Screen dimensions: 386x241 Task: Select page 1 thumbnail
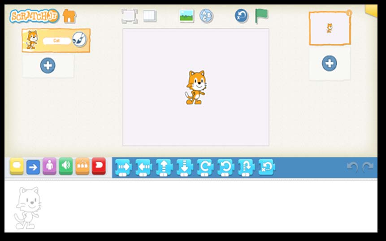pos(330,28)
